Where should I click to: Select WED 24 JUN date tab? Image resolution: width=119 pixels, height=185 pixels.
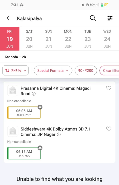pyautogui.click(x=107, y=39)
